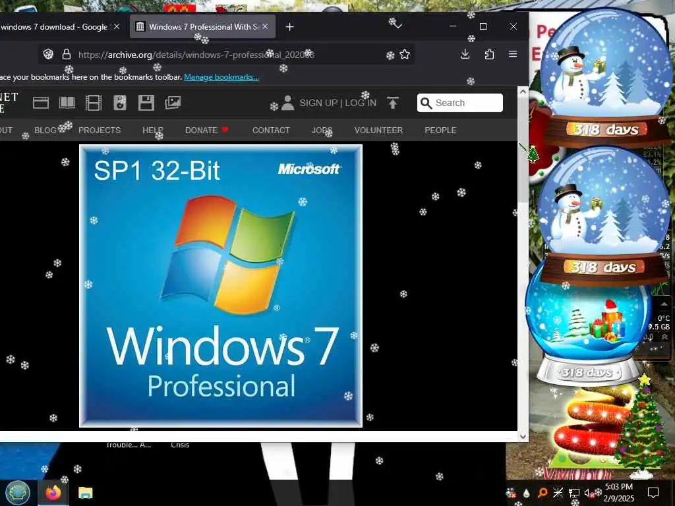Viewport: 675px width, 506px height.
Task: Click the orange magnifier tray icon
Action: [x=543, y=493]
